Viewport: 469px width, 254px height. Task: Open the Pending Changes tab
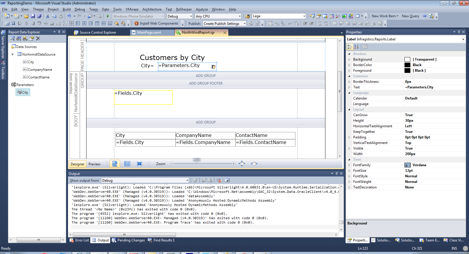(x=128, y=240)
